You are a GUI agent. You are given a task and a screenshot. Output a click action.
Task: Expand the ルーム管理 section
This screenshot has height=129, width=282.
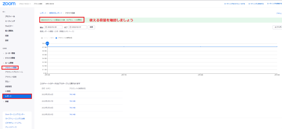coord(9,63)
